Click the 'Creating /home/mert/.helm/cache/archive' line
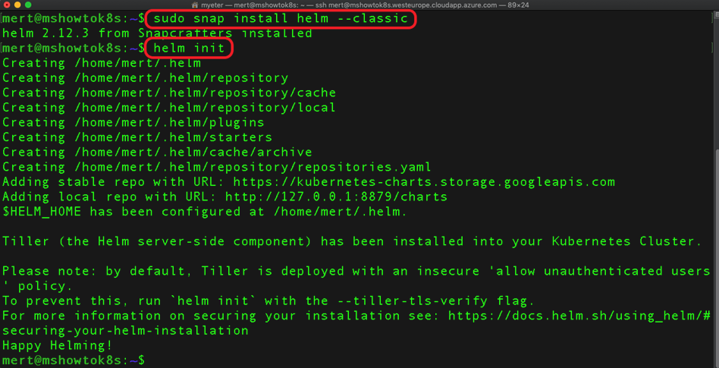 click(157, 152)
